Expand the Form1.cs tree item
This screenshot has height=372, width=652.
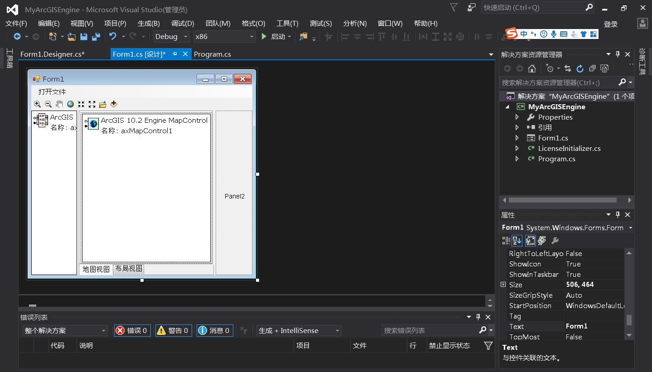(x=518, y=138)
